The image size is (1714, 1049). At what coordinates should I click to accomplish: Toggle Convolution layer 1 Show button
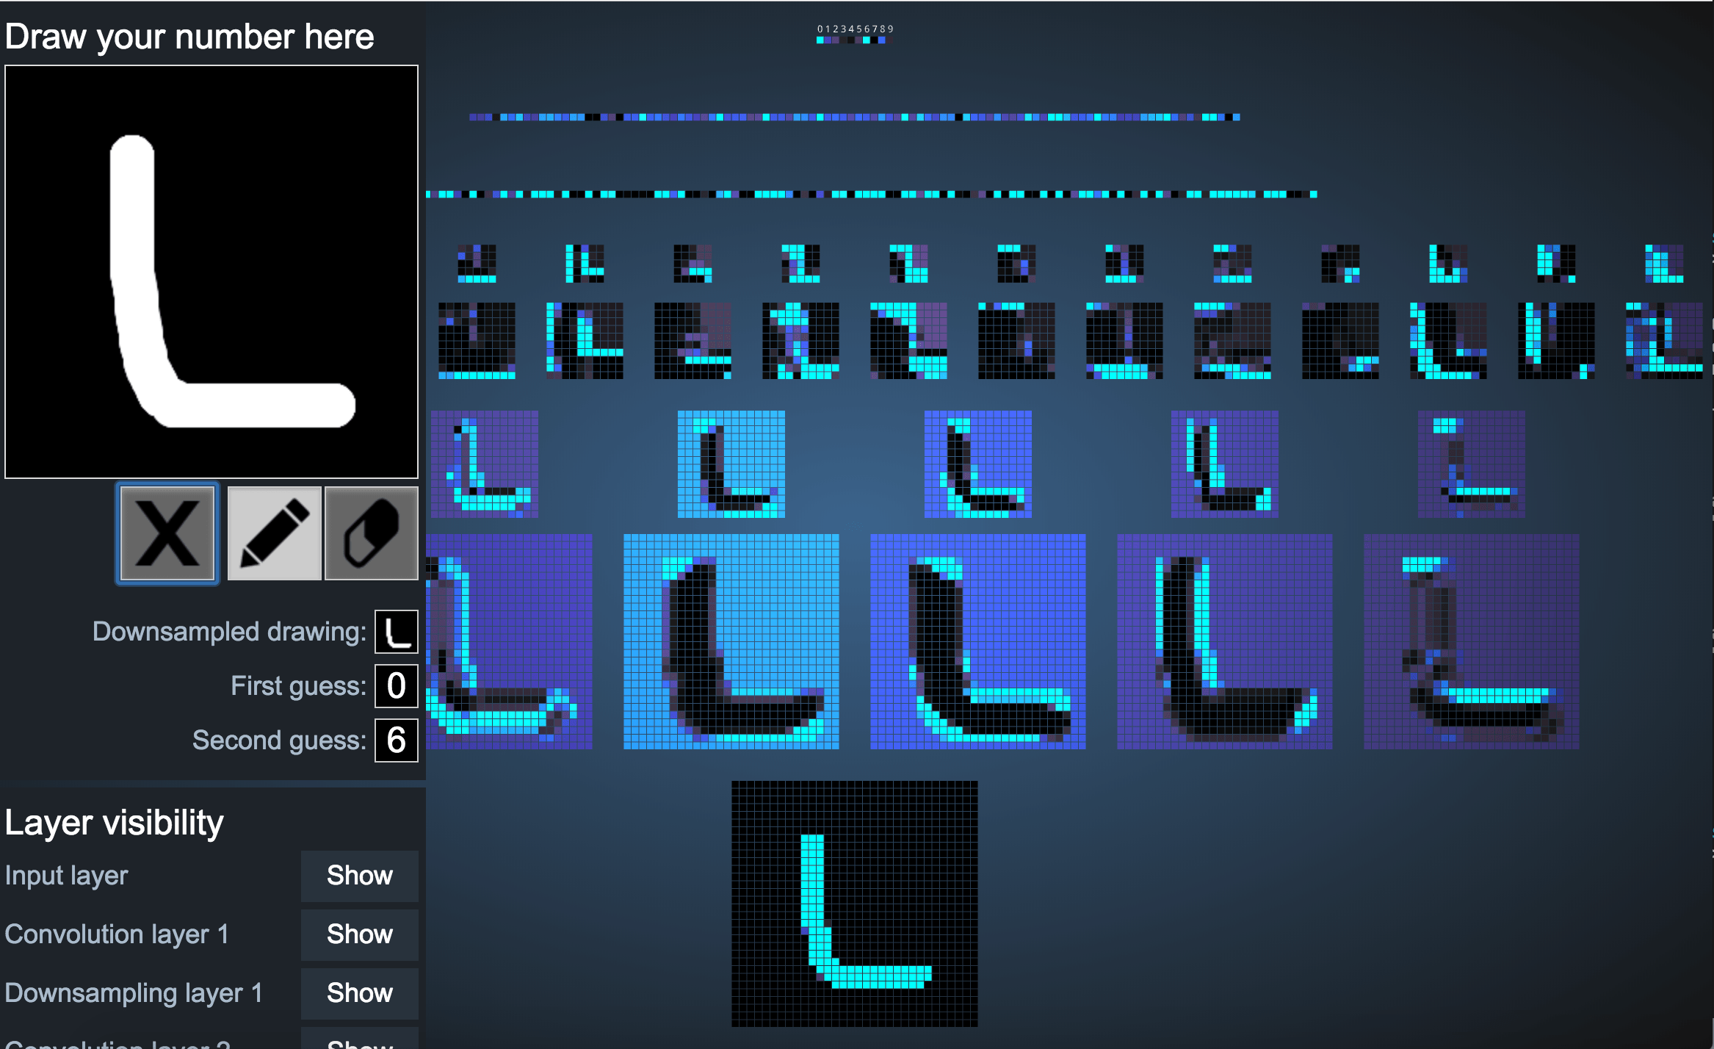[x=359, y=934]
